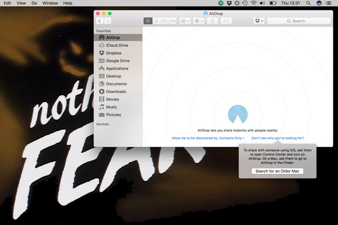Screen dimensions: 338x225
Task: Switch to Cover Flow view
Action: click(173, 21)
